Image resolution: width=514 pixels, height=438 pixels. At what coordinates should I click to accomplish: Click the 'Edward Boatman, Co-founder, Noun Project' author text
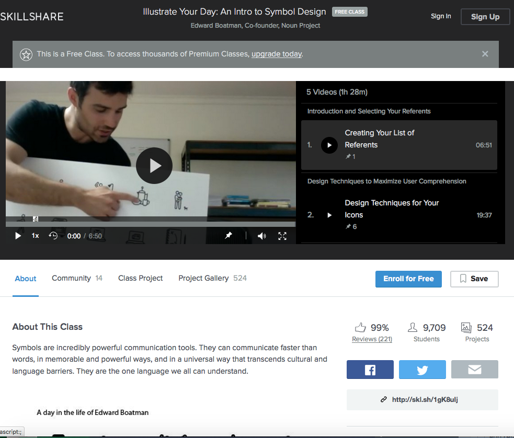pos(255,26)
